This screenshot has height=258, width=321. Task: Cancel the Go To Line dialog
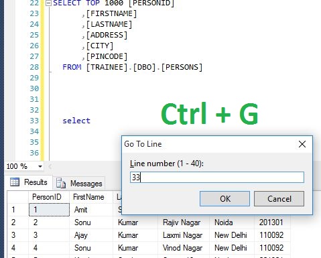pyautogui.click(x=279, y=198)
